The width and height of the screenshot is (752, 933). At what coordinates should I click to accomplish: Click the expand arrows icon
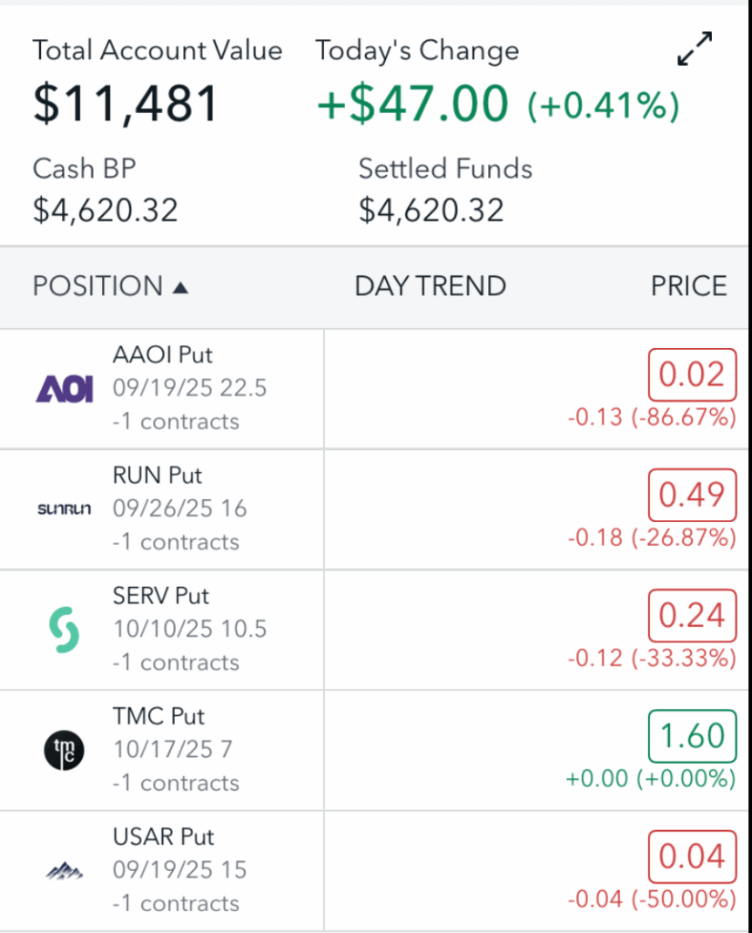click(696, 49)
